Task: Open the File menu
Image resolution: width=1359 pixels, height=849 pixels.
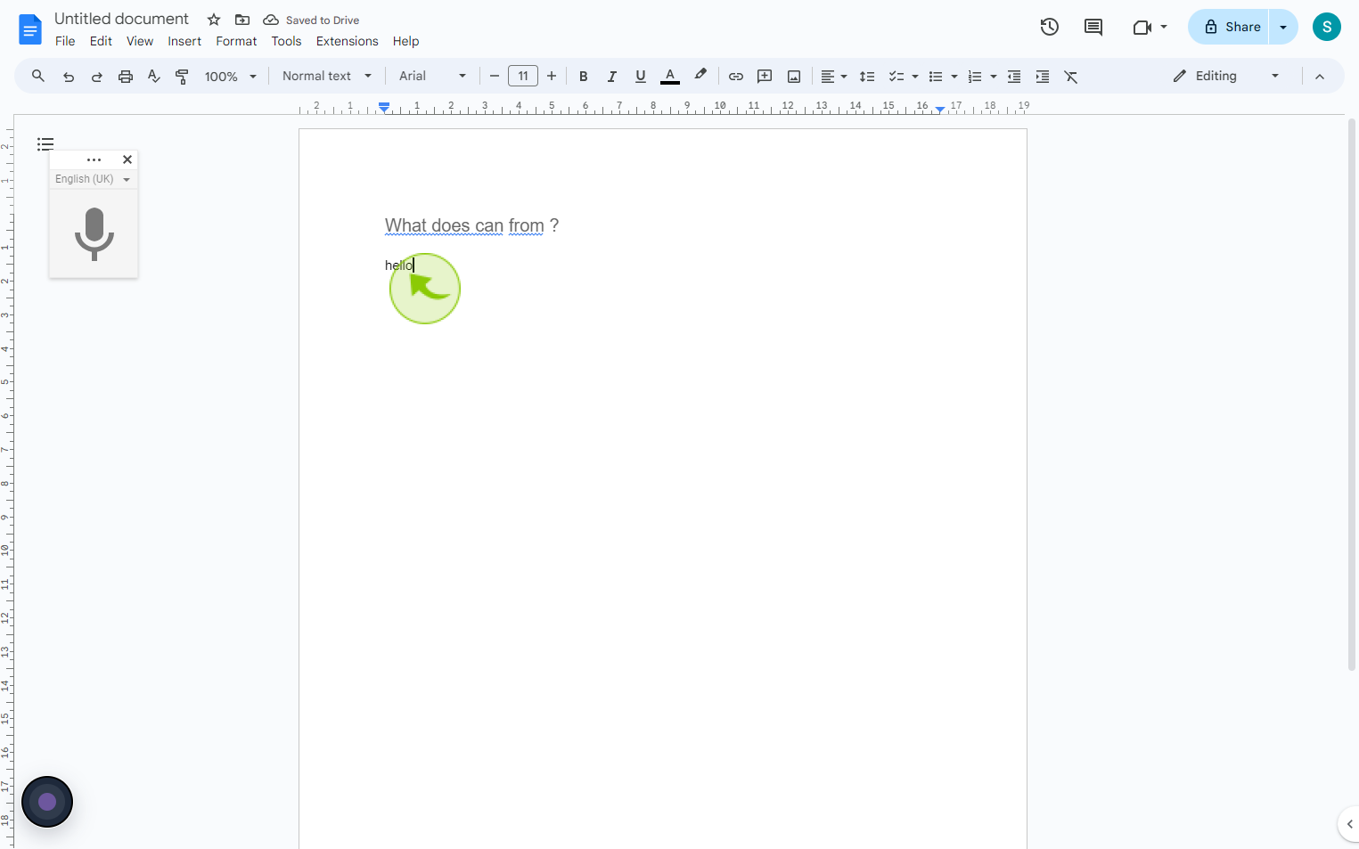Action: (x=65, y=41)
